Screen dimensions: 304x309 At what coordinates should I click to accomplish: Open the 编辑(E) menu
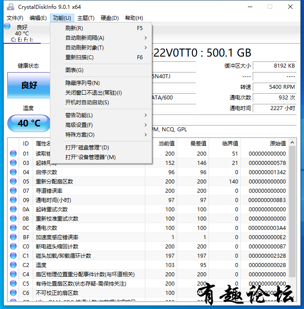(x=38, y=18)
